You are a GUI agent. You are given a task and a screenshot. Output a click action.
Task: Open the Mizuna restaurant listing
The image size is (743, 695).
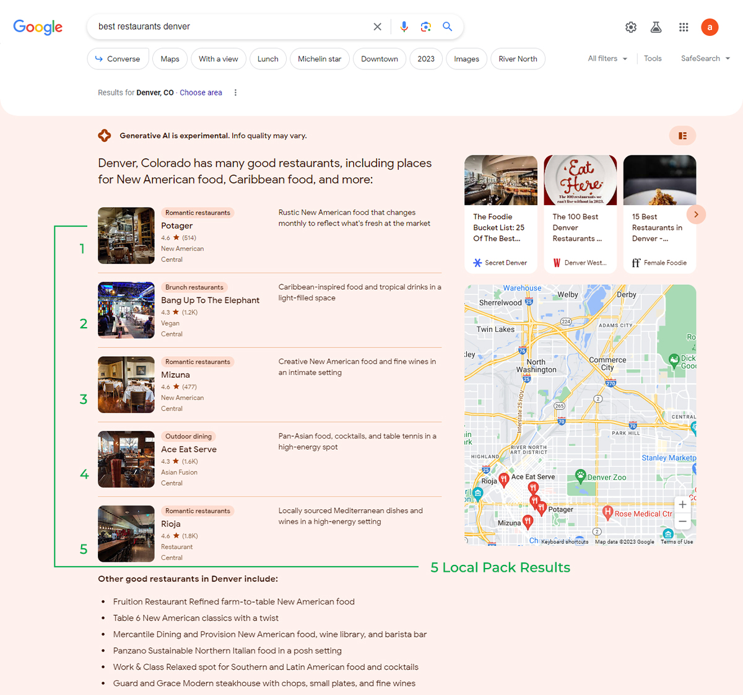point(176,375)
